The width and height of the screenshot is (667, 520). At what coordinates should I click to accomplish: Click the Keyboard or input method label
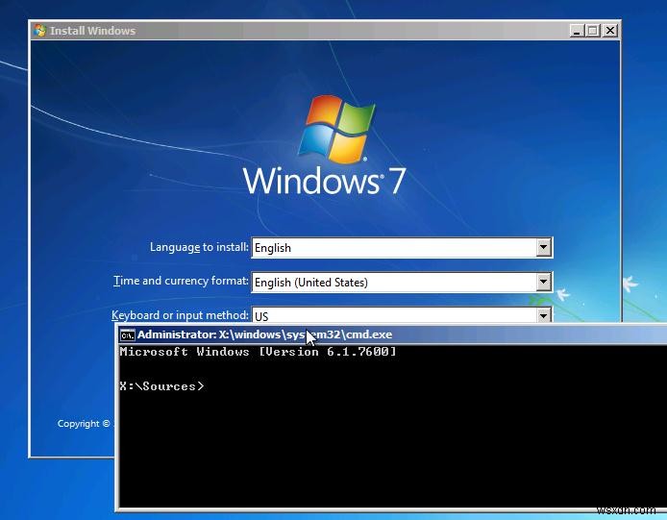180,315
